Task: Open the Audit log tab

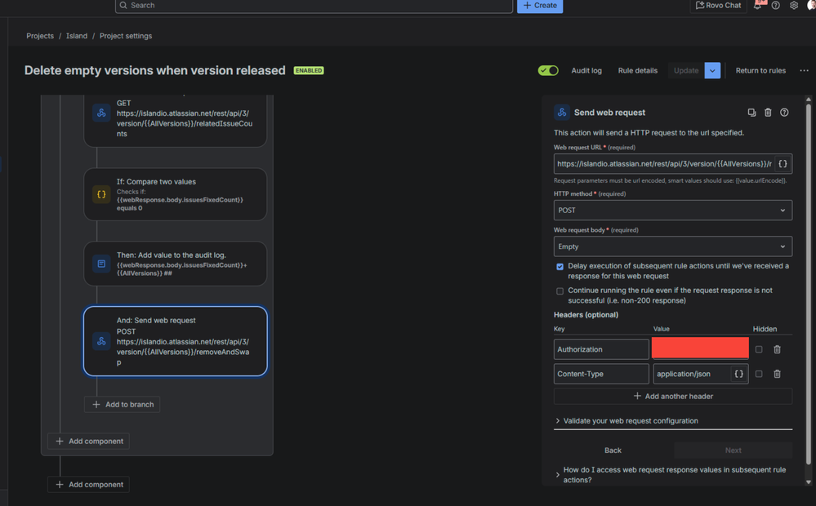Action: coord(586,71)
